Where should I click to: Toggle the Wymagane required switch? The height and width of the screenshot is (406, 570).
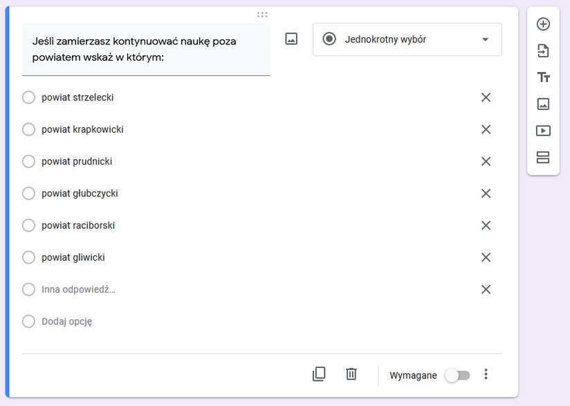pyautogui.click(x=458, y=375)
